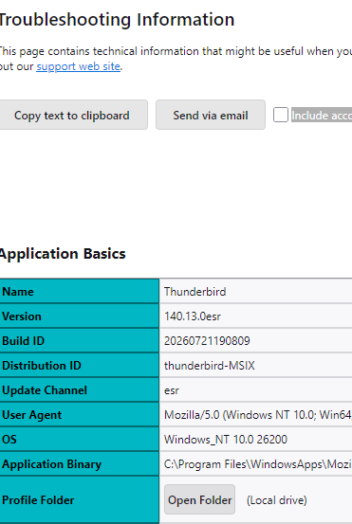352x524 pixels.
Task: Select the User Agent row label
Action: tap(32, 415)
